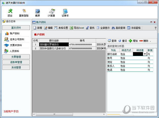Click the 基本资料 menu section button
This screenshot has width=159, height=118.
[16, 28]
